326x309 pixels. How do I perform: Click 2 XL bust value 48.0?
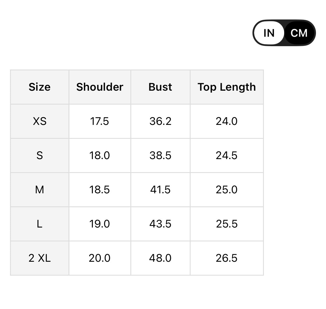(x=160, y=258)
